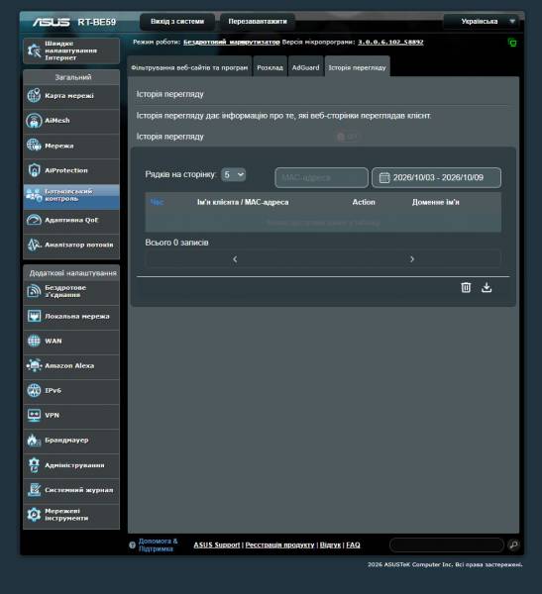Go to previous page arrow in table
542x594 pixels.
235,259
